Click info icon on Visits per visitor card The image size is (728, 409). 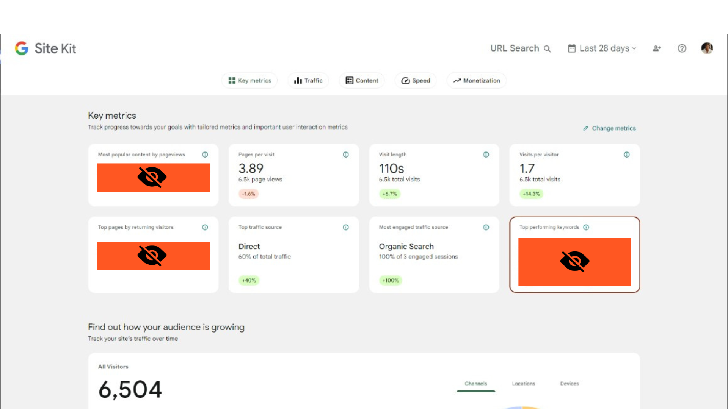coord(626,155)
